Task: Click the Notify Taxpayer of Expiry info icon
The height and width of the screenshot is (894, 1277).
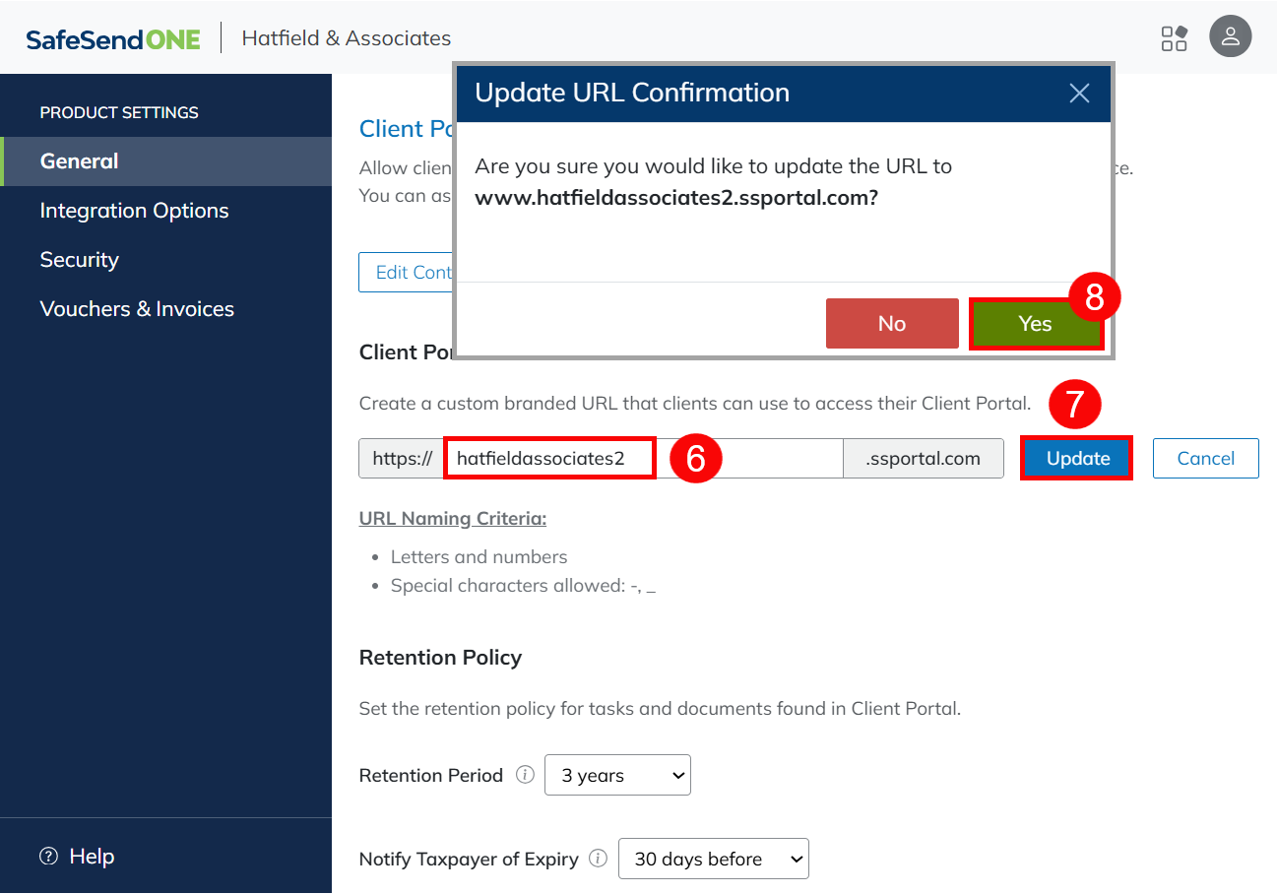Action: [x=598, y=859]
